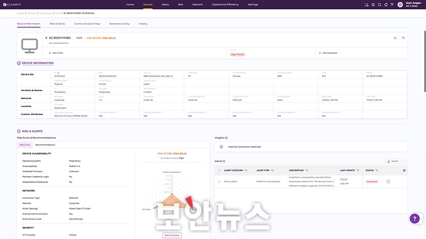Open the Matt Zeigler user avatar

coord(400,5)
